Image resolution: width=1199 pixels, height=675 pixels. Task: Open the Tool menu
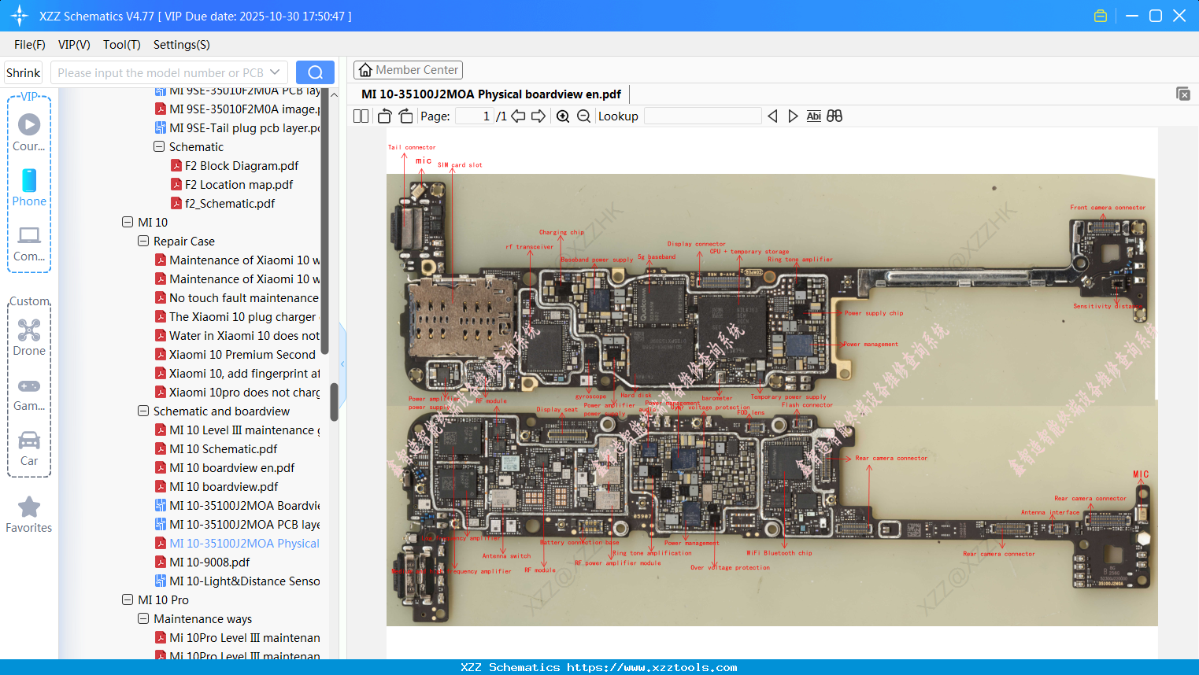point(121,45)
